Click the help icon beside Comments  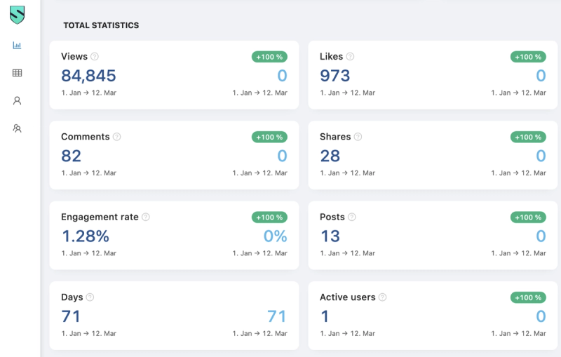[117, 137]
